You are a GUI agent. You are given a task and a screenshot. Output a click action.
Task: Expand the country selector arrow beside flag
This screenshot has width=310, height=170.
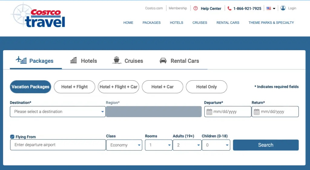pos(274,8)
